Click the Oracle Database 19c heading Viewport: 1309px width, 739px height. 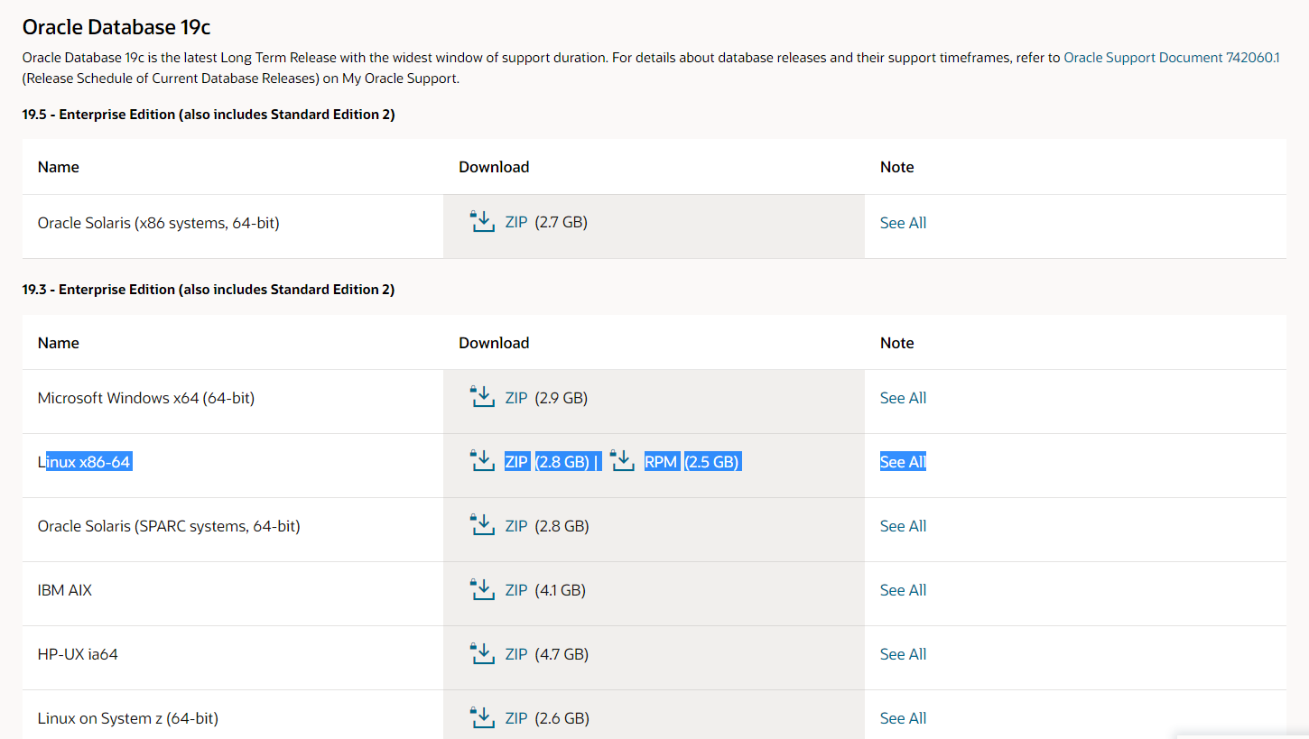116,26
